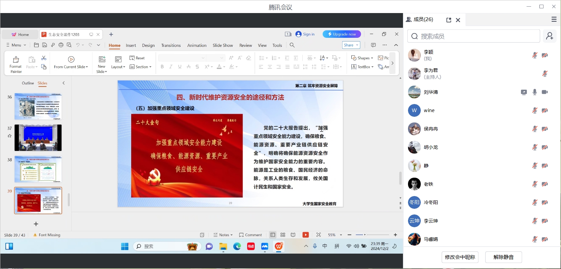Viewport: 561px width, 269px height.
Task: Click the New Slide icon
Action: [102, 60]
